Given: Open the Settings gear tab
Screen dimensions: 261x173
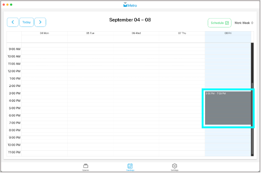Looking at the screenshot, I should 174,166.
